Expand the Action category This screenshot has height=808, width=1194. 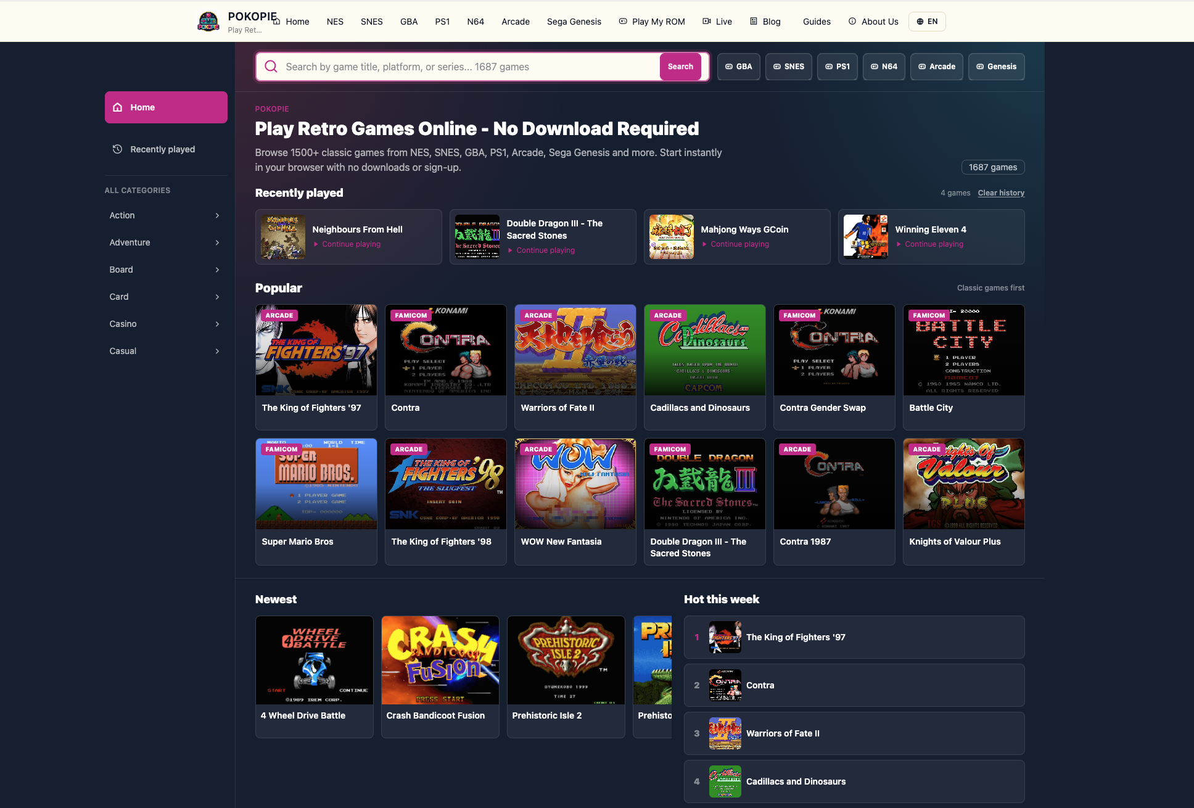[x=166, y=215]
